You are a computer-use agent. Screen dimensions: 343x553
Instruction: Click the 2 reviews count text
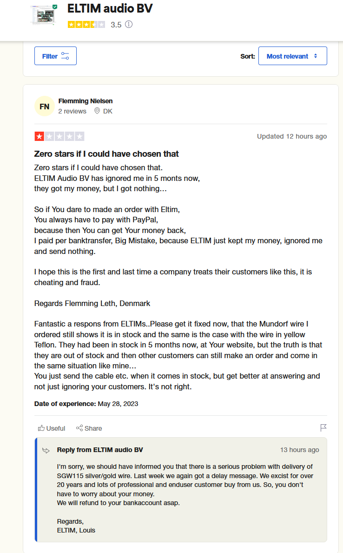pos(72,111)
